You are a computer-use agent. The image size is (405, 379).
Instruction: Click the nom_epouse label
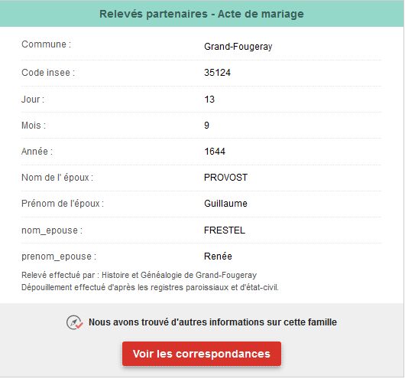click(52, 230)
